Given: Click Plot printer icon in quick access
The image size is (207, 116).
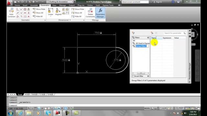Looking at the screenshot, I should 33,2.
